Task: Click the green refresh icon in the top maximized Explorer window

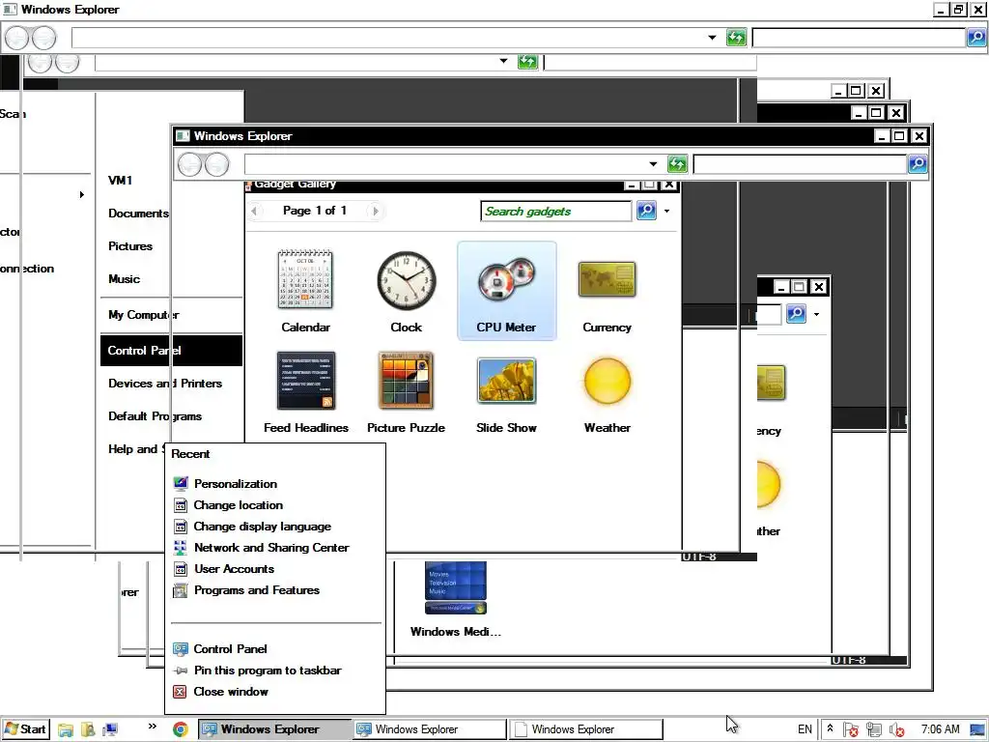Action: tap(736, 38)
